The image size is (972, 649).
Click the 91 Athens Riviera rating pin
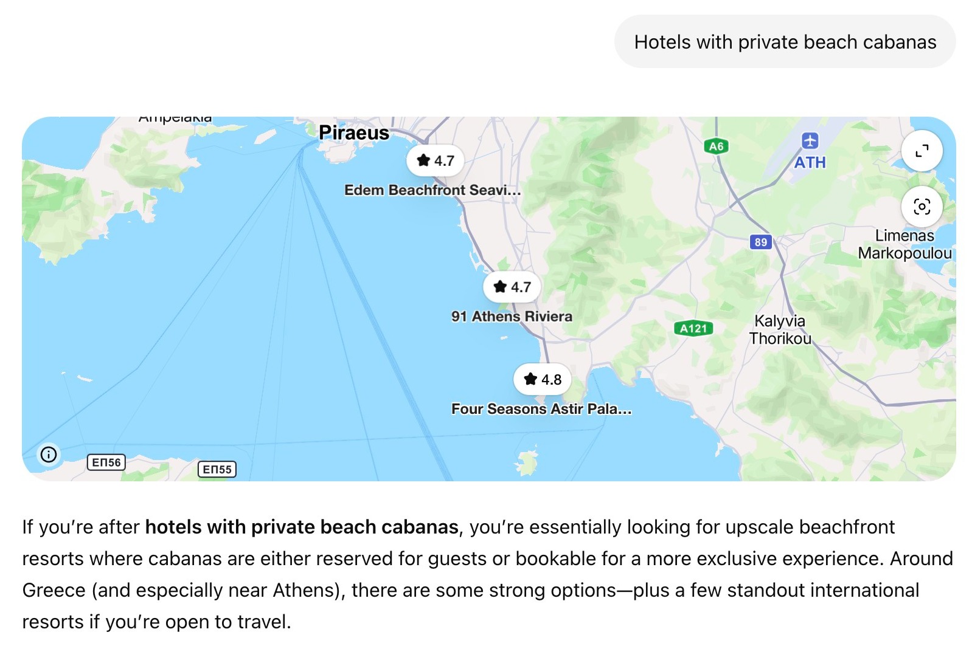point(511,286)
